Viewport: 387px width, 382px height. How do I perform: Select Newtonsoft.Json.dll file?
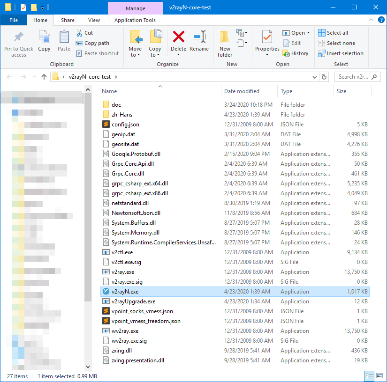pos(235,213)
